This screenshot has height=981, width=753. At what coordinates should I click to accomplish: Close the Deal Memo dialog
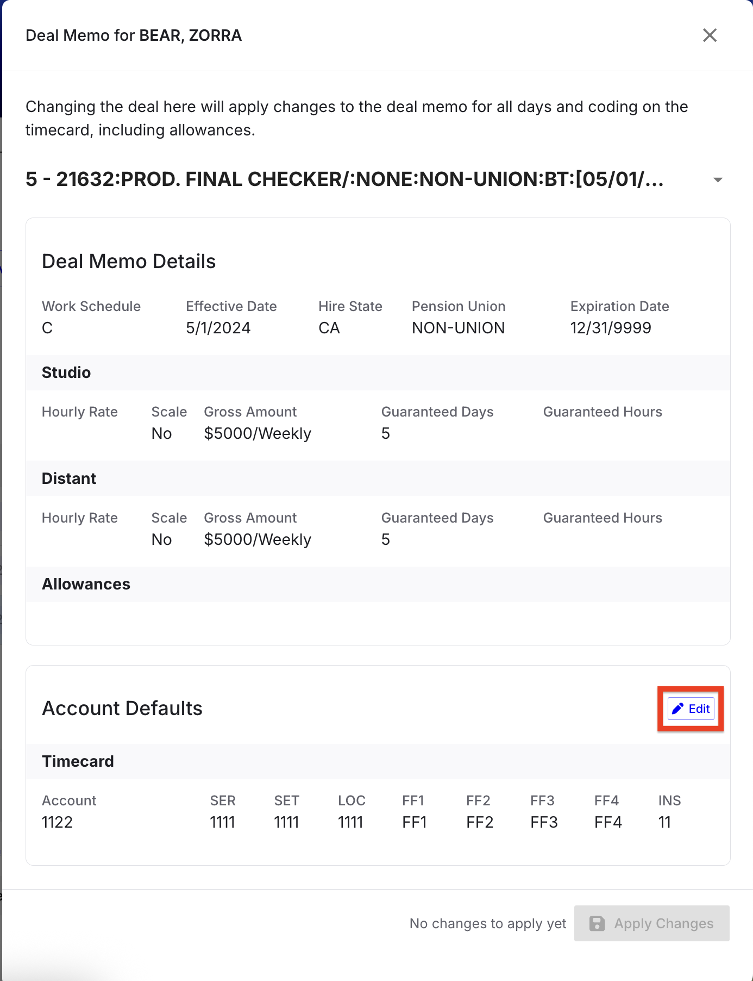pos(710,35)
